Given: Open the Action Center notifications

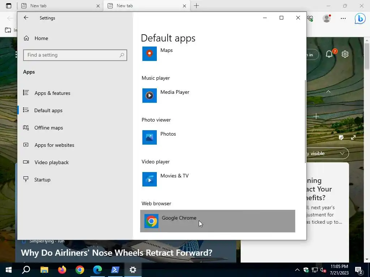Looking at the screenshot, I should [x=359, y=270].
